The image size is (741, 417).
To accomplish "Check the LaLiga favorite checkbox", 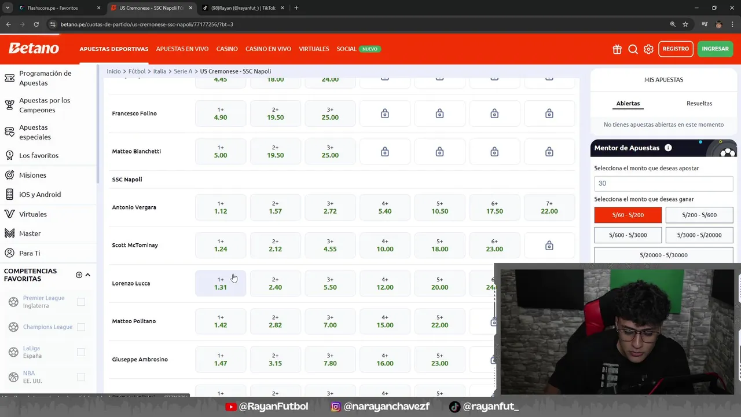I will [x=81, y=352].
